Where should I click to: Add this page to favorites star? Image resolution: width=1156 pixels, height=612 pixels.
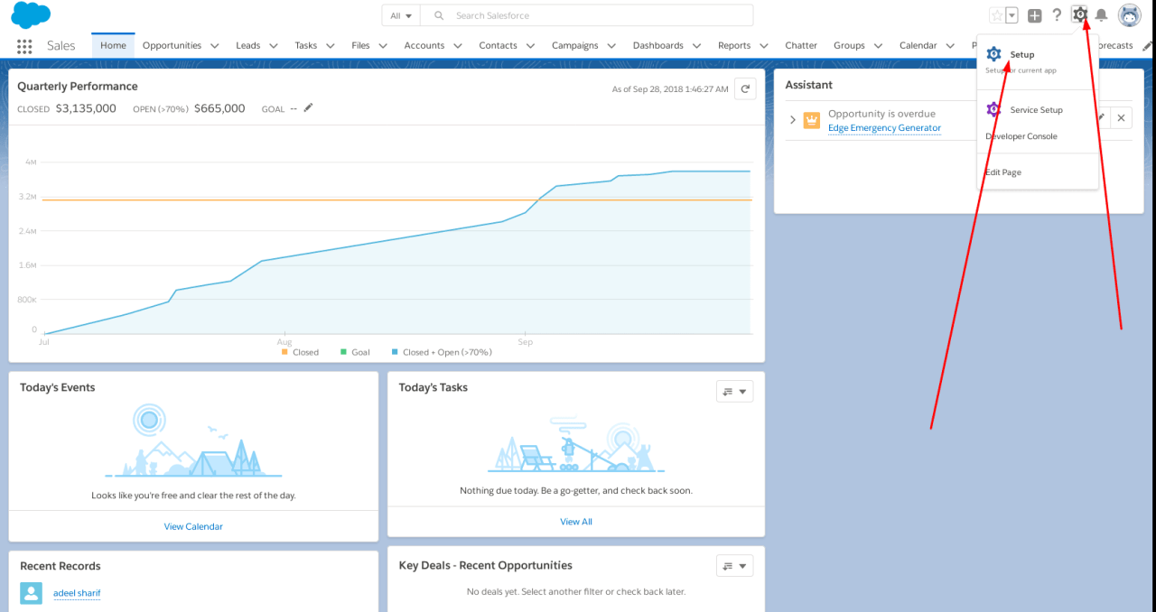tap(997, 15)
